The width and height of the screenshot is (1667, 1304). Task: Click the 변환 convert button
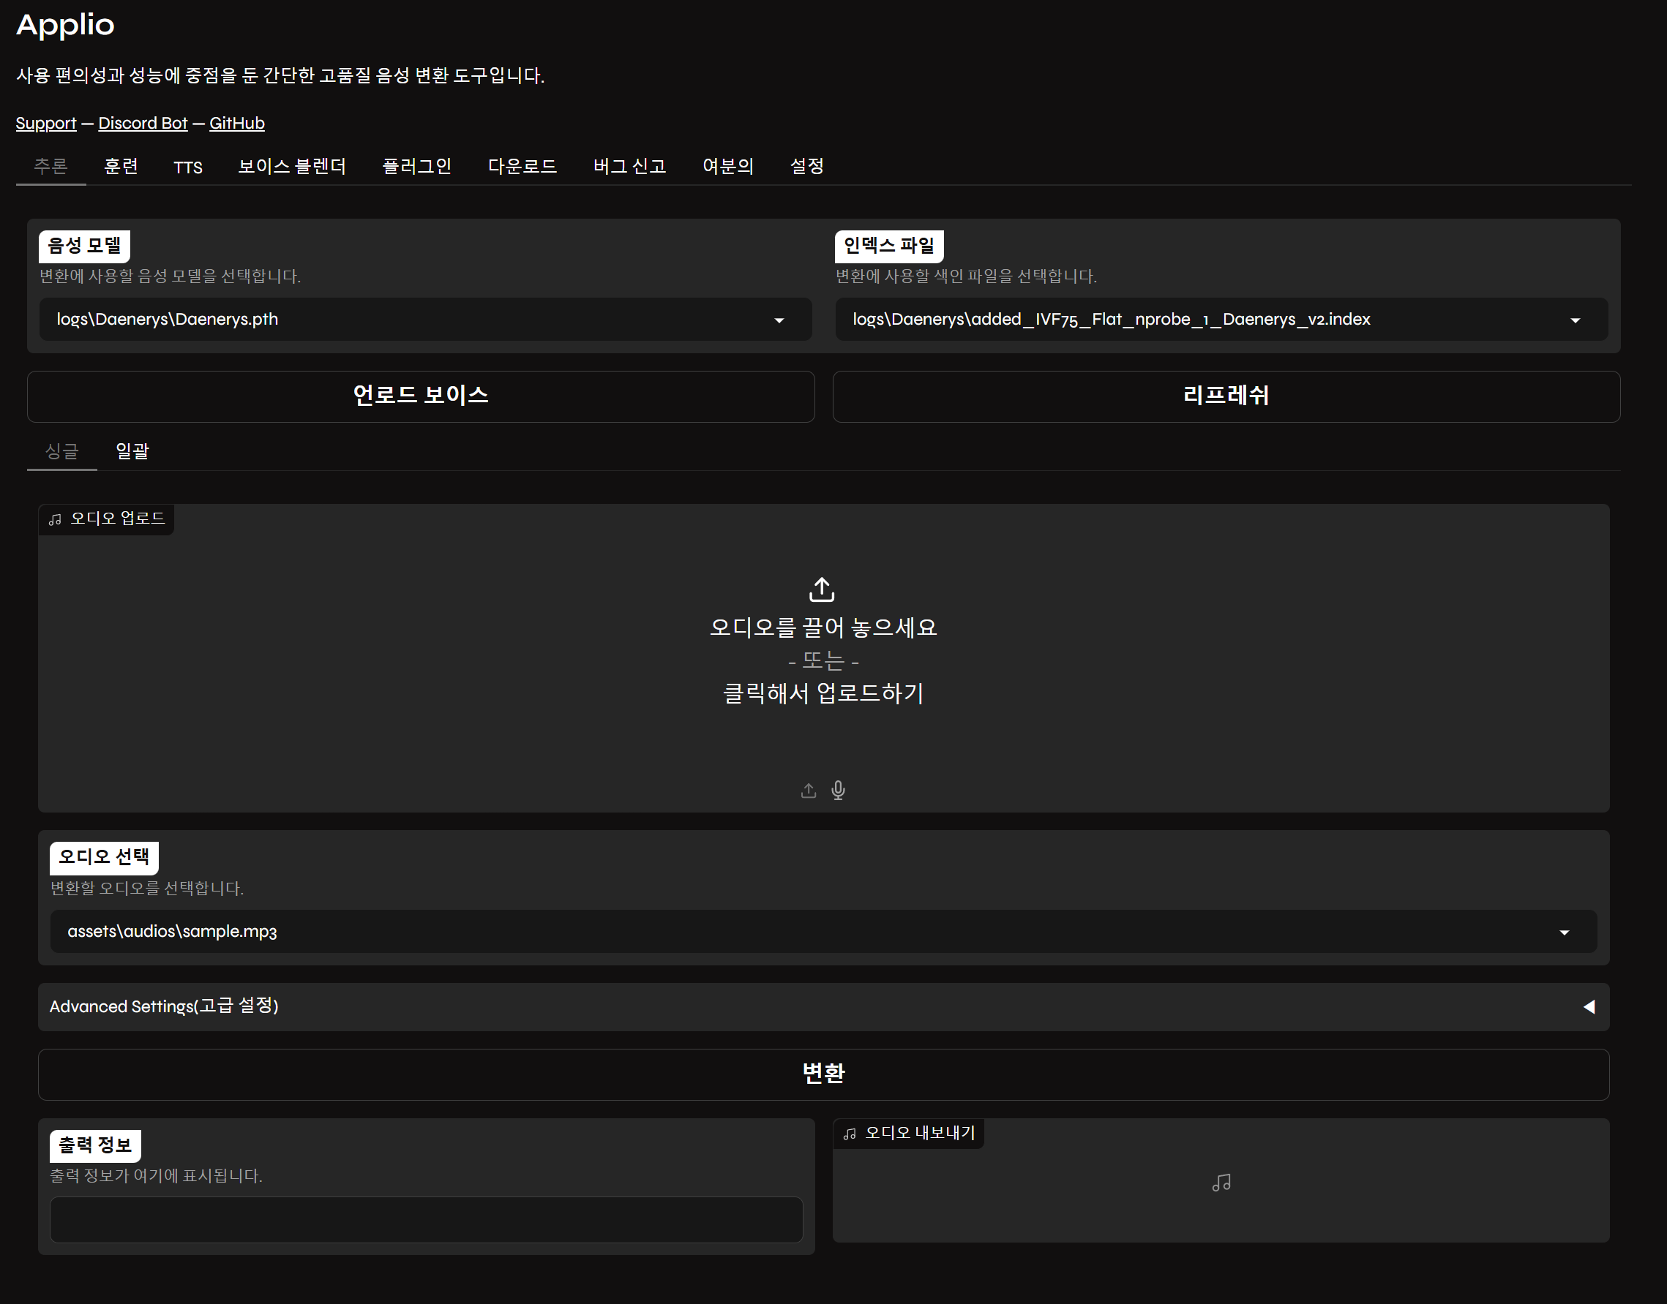click(x=823, y=1074)
